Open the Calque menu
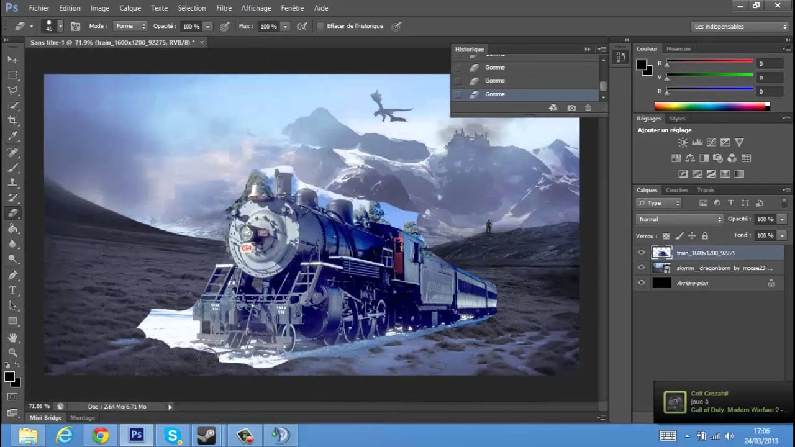 coord(130,8)
